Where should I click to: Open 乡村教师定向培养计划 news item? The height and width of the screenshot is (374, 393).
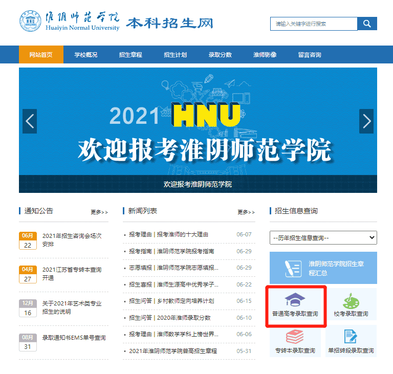pyautogui.click(x=171, y=301)
